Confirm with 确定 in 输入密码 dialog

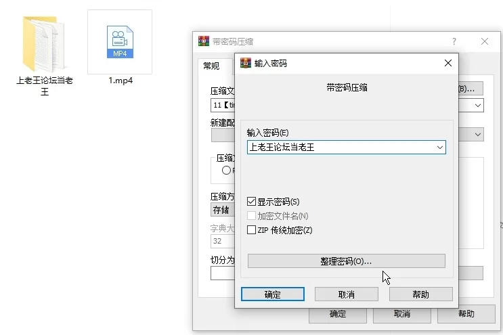point(272,294)
